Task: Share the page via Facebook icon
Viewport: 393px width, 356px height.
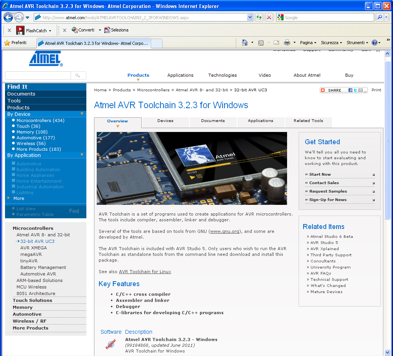Action: click(350, 90)
